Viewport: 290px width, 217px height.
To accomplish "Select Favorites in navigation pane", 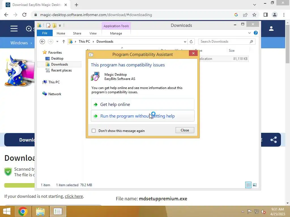I will coord(55,52).
